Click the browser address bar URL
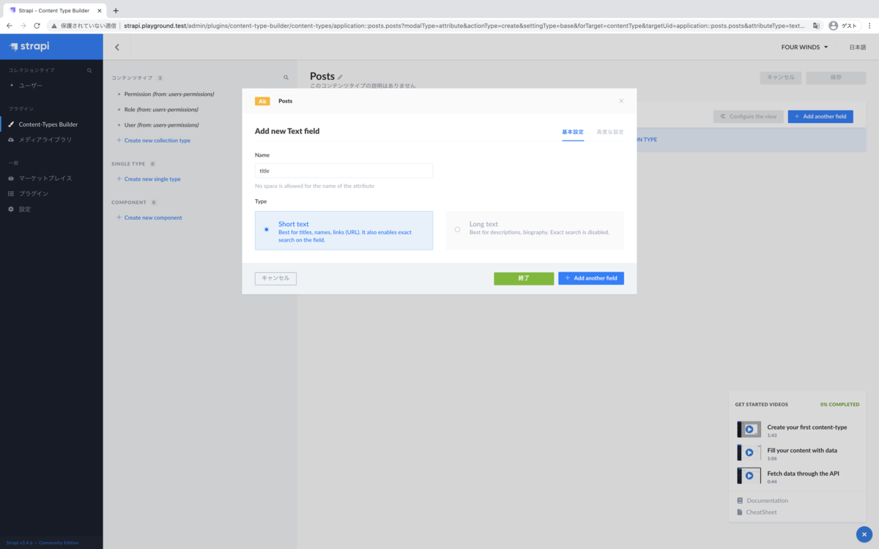This screenshot has width=879, height=549. (x=463, y=26)
